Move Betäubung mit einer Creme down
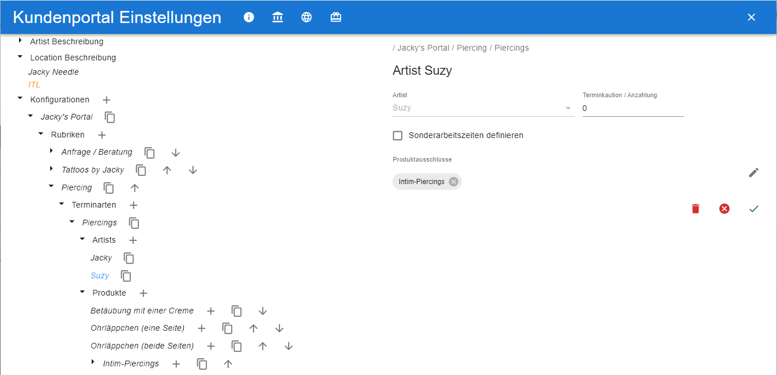 click(263, 311)
